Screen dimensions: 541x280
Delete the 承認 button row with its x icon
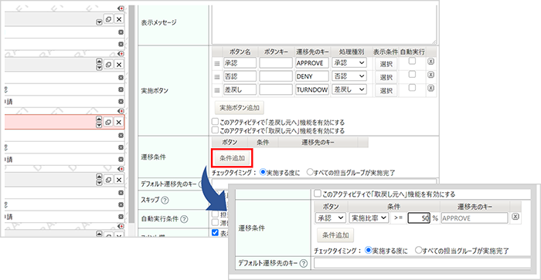point(430,62)
